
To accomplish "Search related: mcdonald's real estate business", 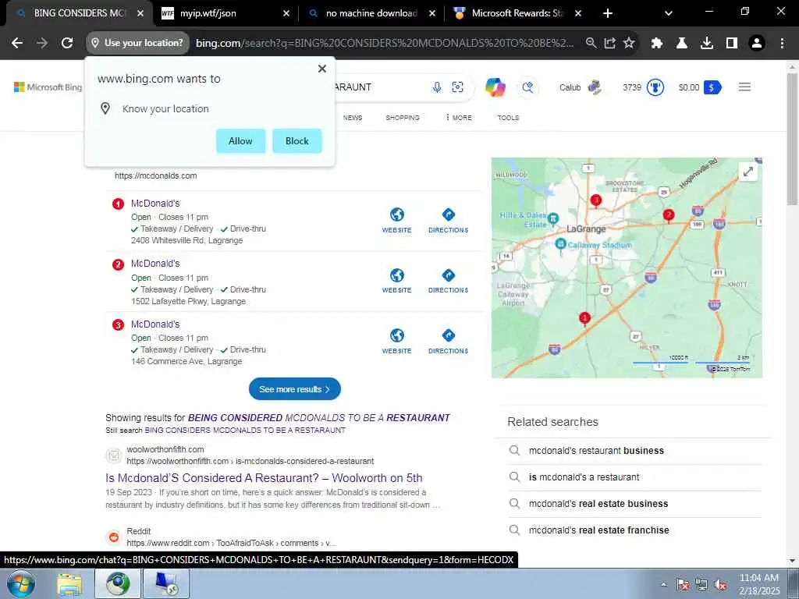I will (598, 504).
